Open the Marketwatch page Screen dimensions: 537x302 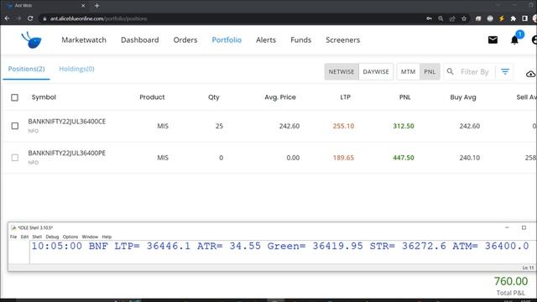pyautogui.click(x=84, y=40)
